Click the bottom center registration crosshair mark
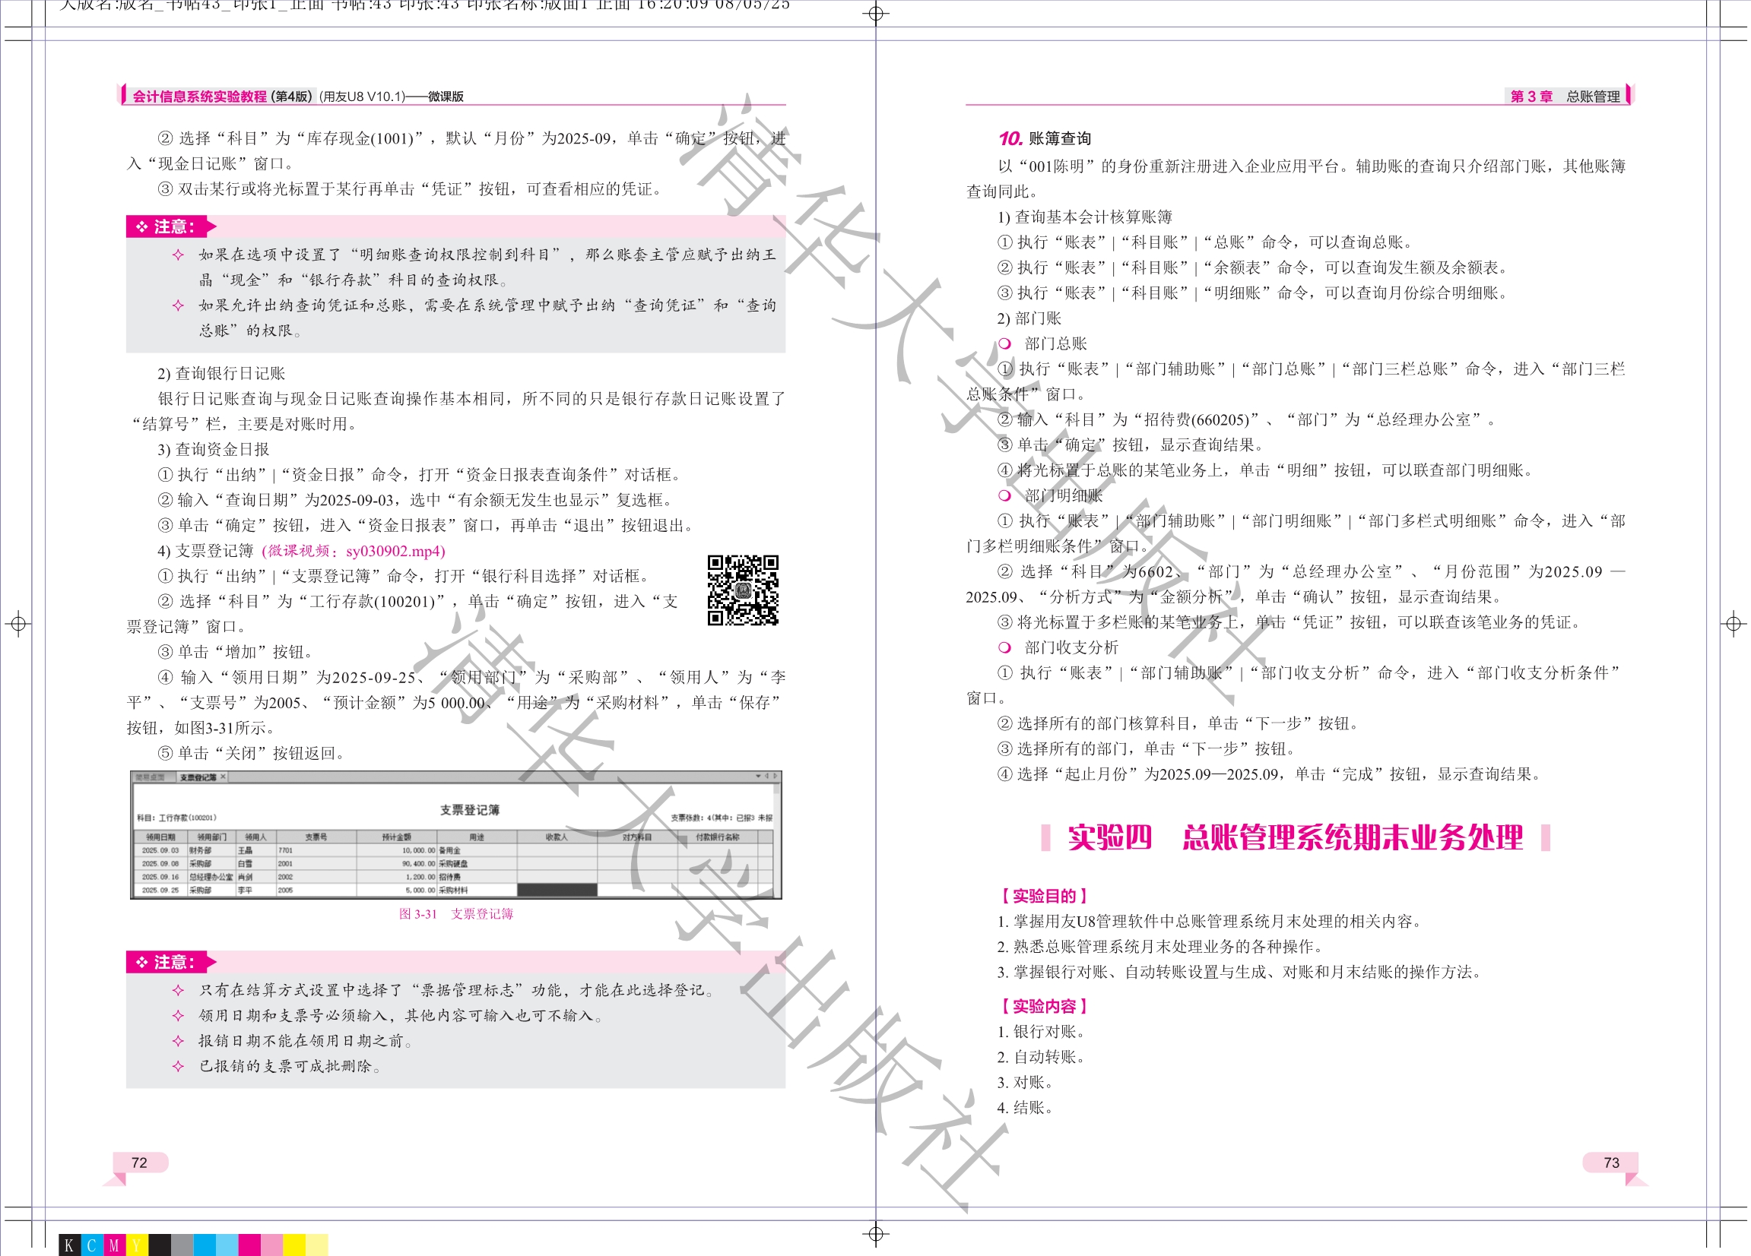1751x1256 pixels. [876, 1235]
